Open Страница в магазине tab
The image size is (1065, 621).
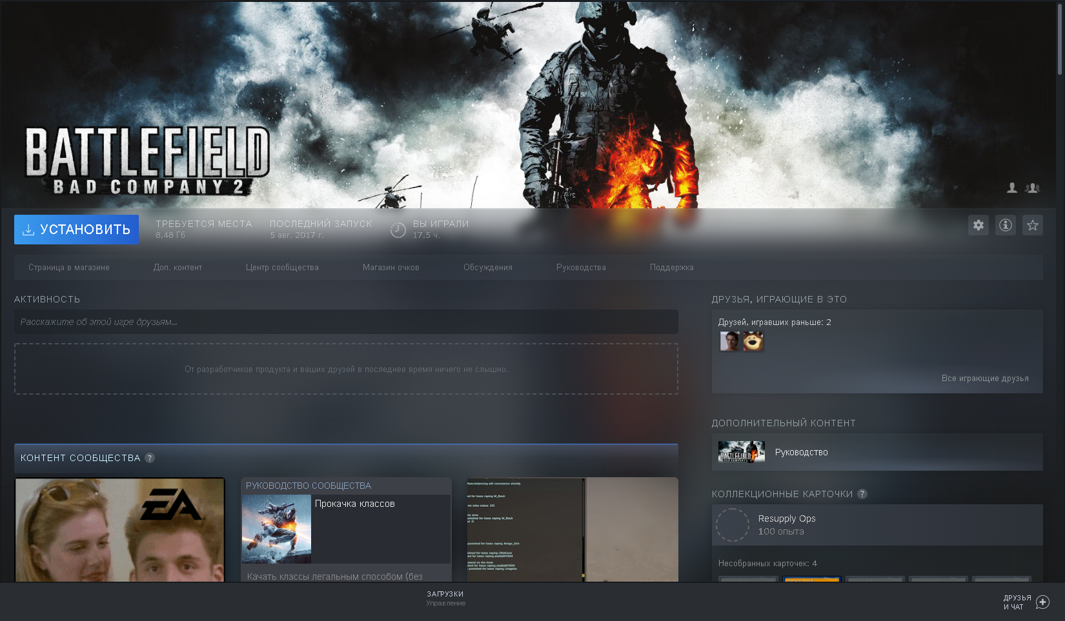69,268
